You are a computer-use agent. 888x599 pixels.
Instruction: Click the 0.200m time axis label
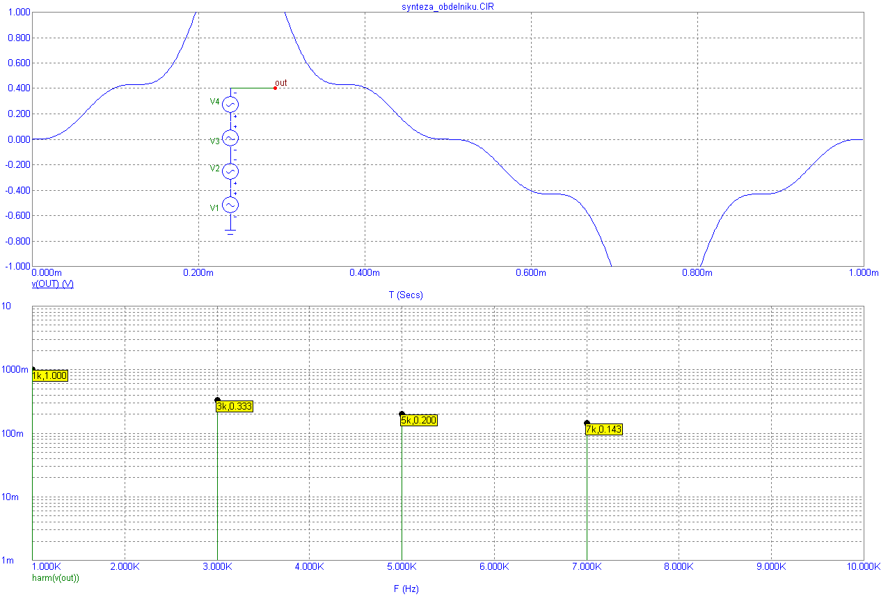coord(198,272)
